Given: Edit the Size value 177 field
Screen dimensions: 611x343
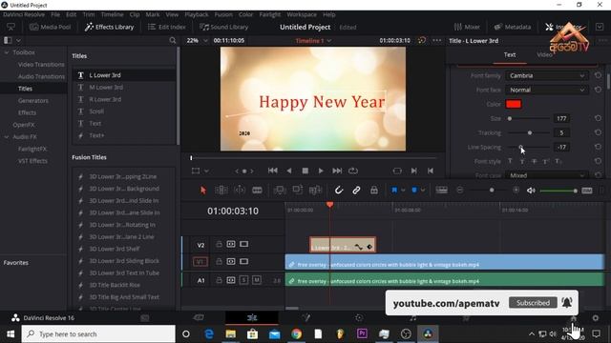Looking at the screenshot, I should coord(561,118).
